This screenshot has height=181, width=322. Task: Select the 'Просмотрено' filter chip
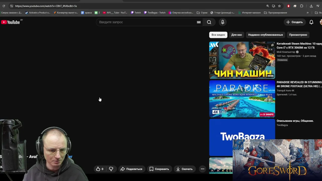(x=298, y=35)
